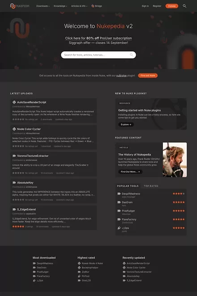The image size is (197, 296).
Task: Click the Explore button in resource card
Action: (x=126, y=125)
